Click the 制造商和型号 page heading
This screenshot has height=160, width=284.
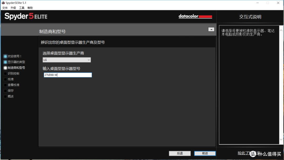[52, 31]
